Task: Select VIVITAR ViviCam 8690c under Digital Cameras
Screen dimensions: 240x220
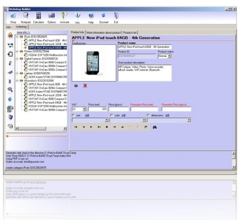Action: 48,70
